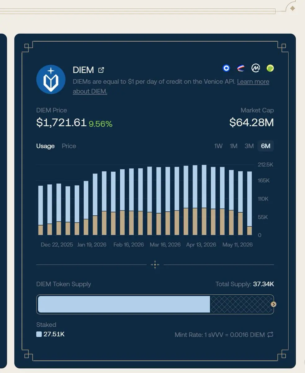
Task: Click the Mint Rate 1 sVVV = 0.0016 DIEM text
Action: coord(220,335)
